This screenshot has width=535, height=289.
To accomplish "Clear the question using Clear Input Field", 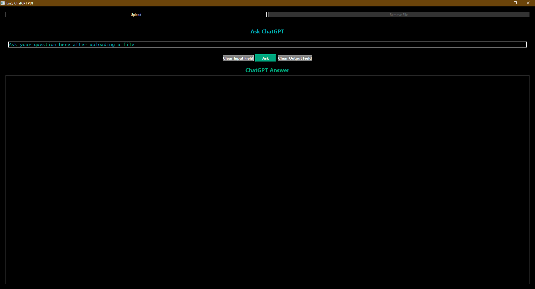I will tap(238, 58).
